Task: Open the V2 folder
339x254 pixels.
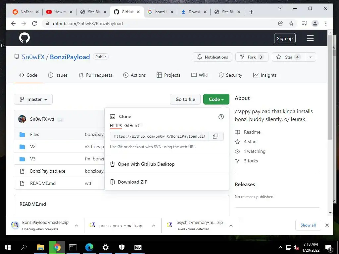Action: [x=33, y=147]
